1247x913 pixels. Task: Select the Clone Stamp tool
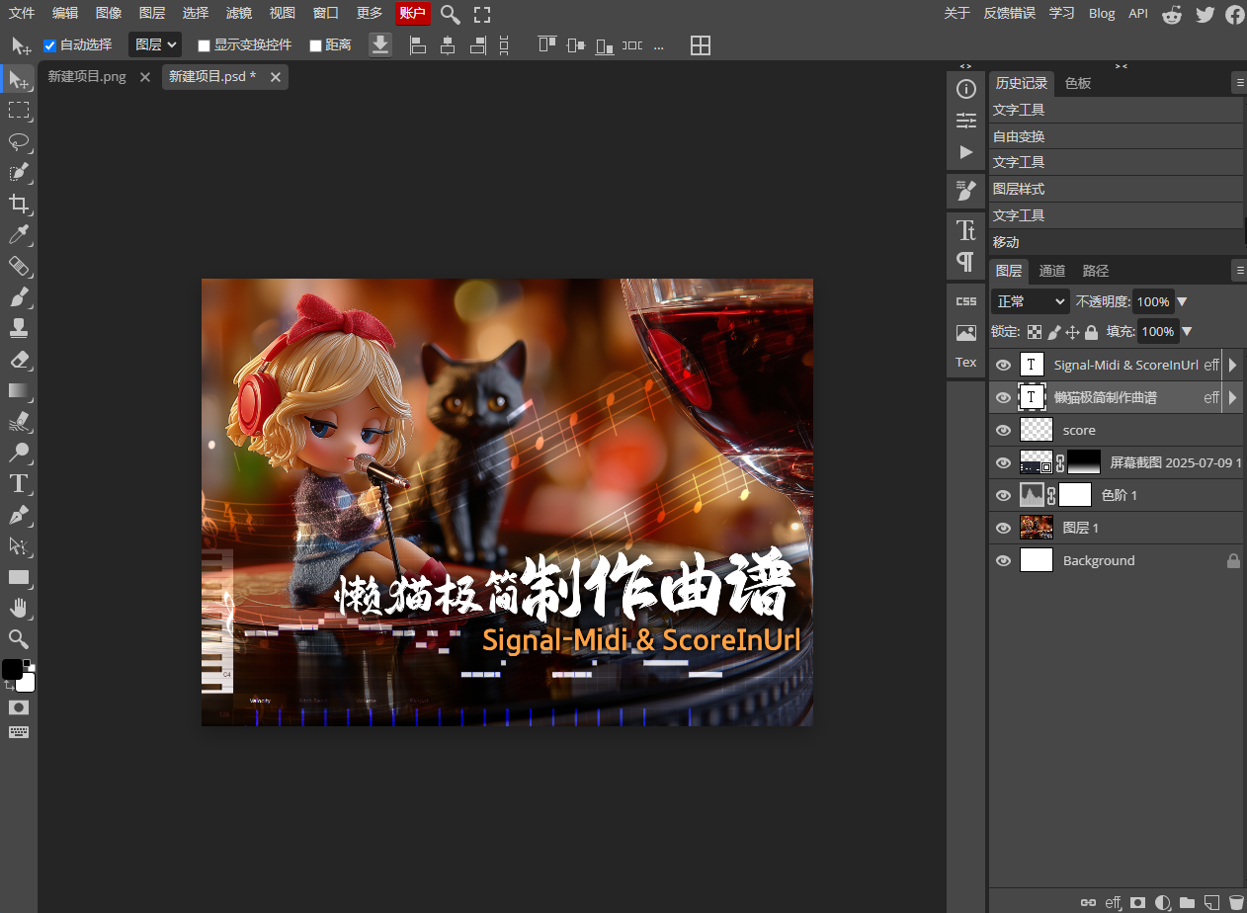(x=19, y=328)
